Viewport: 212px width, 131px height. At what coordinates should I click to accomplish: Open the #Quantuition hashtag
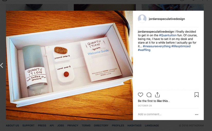coord(168,35)
